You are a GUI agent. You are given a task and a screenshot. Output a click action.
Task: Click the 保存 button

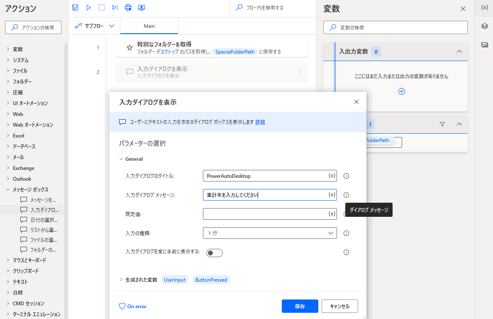300,306
